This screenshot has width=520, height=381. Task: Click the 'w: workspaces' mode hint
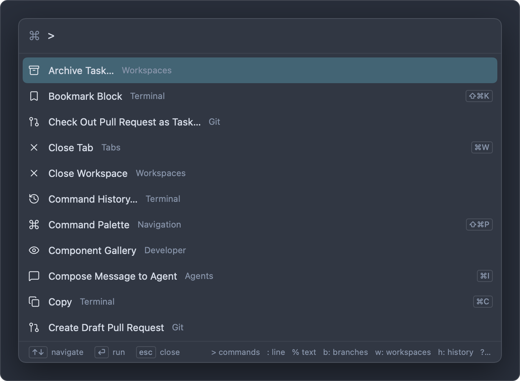point(403,352)
